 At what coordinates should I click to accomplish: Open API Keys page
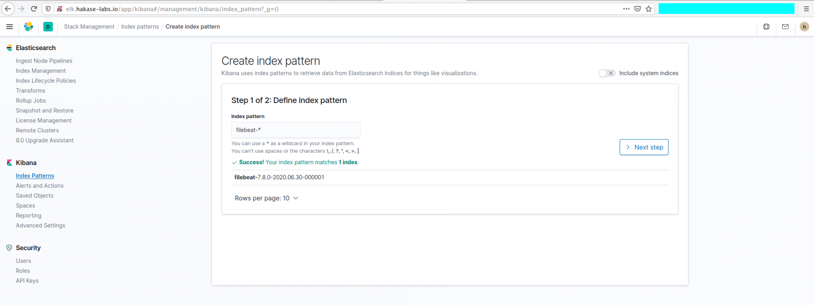tap(27, 281)
